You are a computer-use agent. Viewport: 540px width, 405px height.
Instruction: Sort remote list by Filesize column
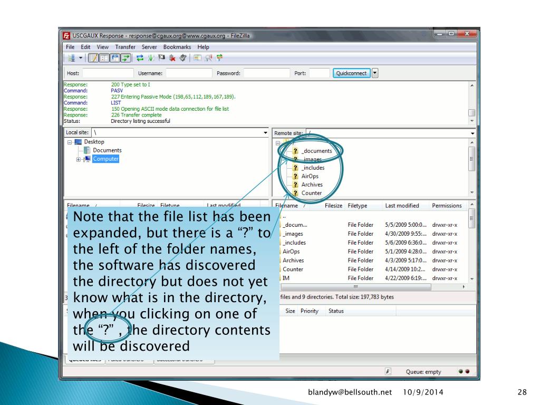(x=333, y=206)
